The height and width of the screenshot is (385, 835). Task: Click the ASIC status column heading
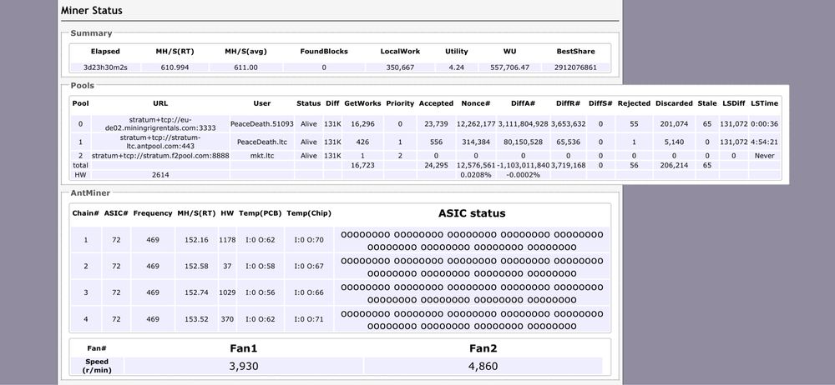tap(472, 214)
